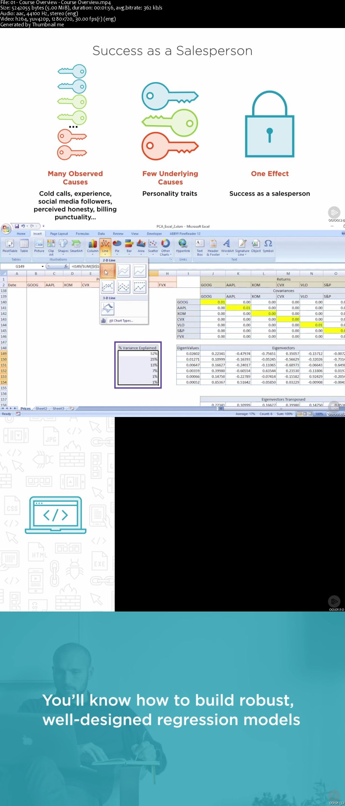Open the Office button menu in Excel
This screenshot has width=345, height=806.
(5, 229)
